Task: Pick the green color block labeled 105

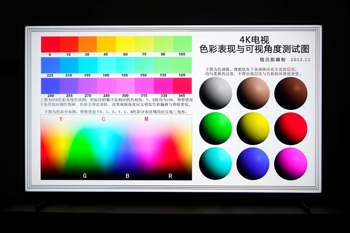Action: tap(182, 44)
